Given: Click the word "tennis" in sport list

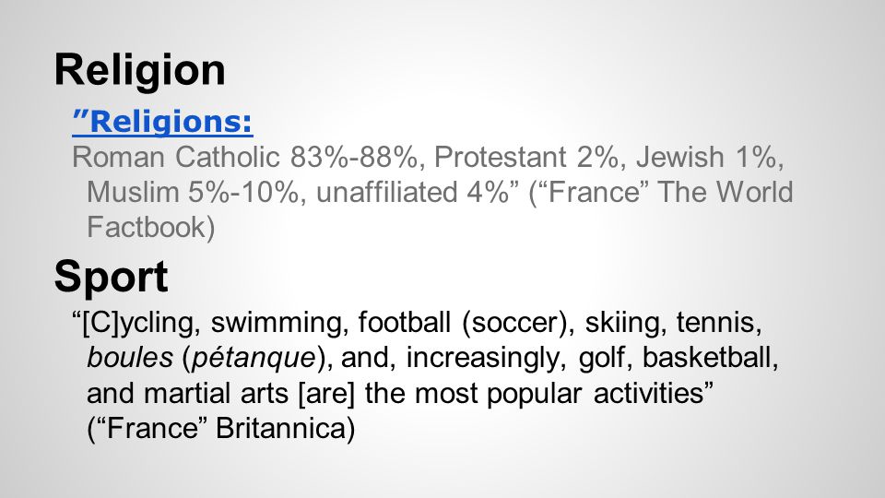Looking at the screenshot, I should pyautogui.click(x=719, y=323).
